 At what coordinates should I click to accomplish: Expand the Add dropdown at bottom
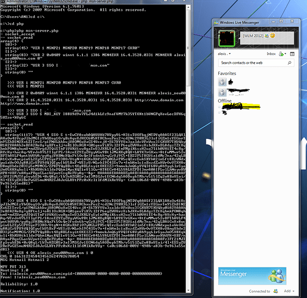point(289,291)
